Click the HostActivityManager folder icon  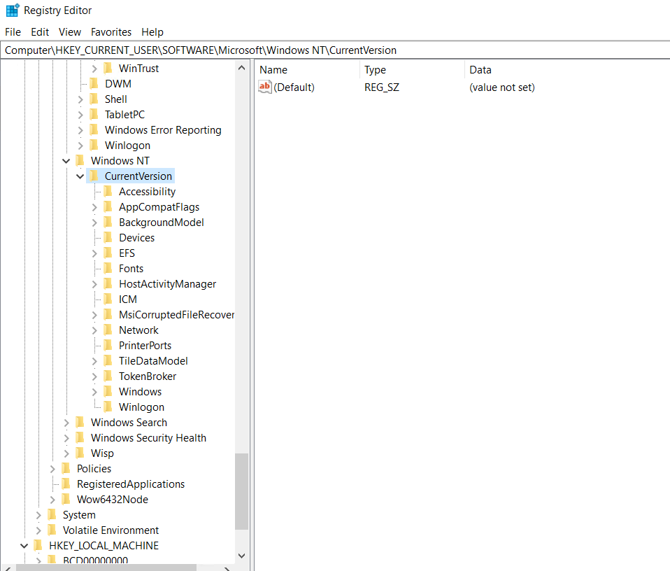click(108, 283)
